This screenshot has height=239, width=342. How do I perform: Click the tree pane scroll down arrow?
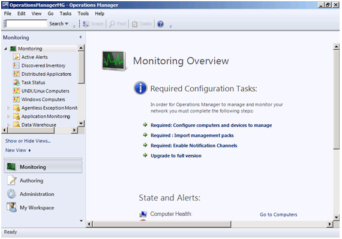point(81,123)
